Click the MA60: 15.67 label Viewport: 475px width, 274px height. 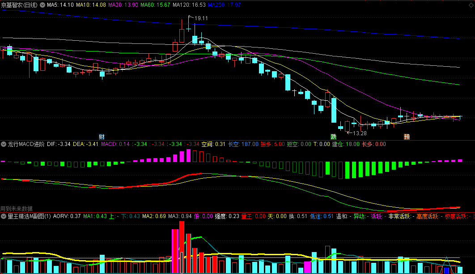(155, 5)
